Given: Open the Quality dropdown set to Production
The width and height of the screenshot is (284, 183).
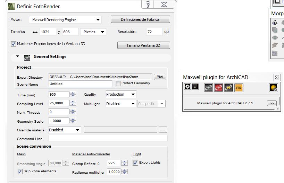Looking at the screenshot, I should coord(121,94).
